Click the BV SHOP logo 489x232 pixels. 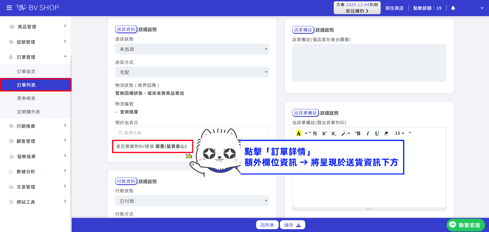tap(38, 8)
